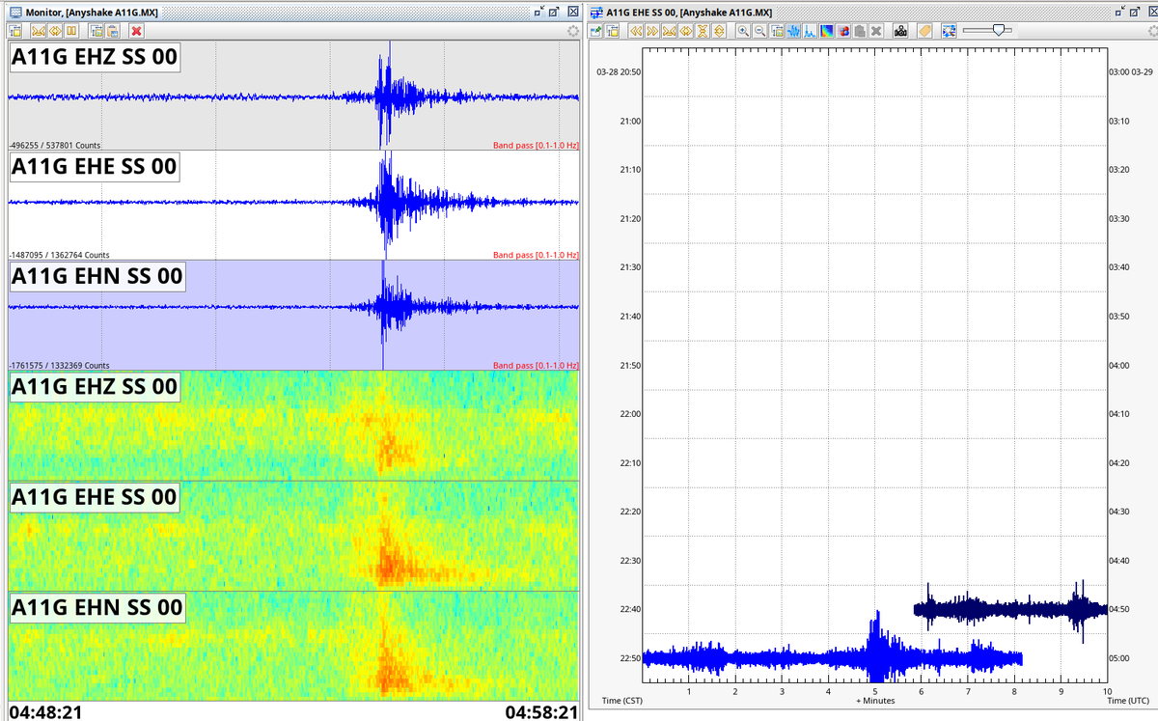Click the dark 22:40 helicorder trace
Viewport: 1158px width, 721px height.
pos(1010,608)
